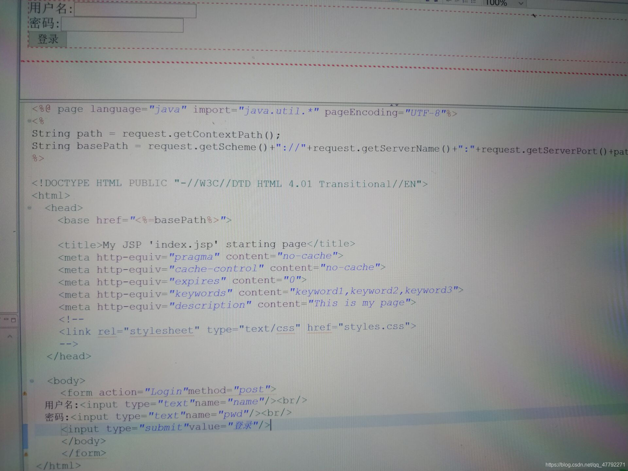Click the meta http-equiv="description" line
This screenshot has width=628, height=471.
point(237,305)
